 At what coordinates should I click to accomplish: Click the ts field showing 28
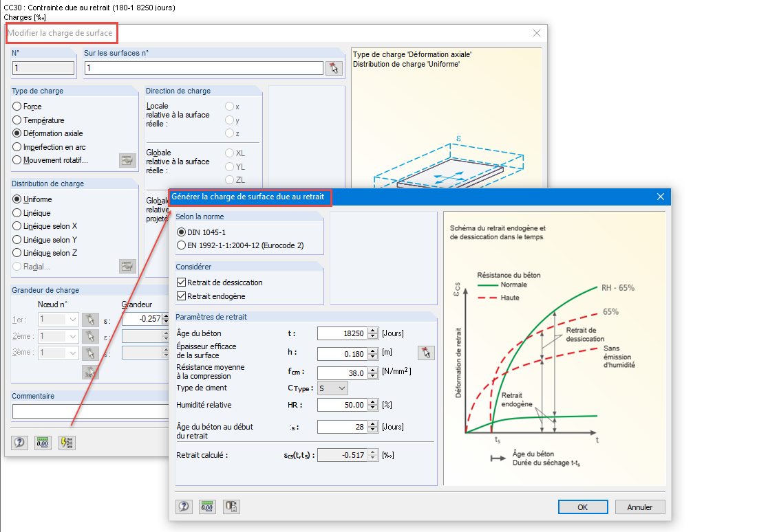coord(343,427)
